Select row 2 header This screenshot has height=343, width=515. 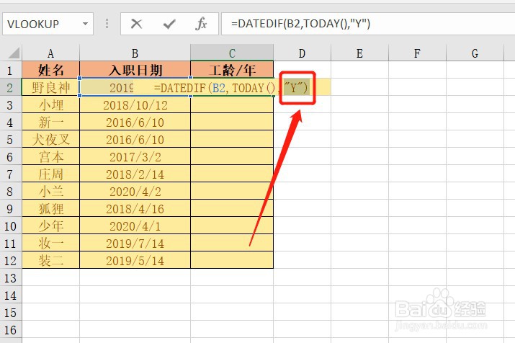10,87
